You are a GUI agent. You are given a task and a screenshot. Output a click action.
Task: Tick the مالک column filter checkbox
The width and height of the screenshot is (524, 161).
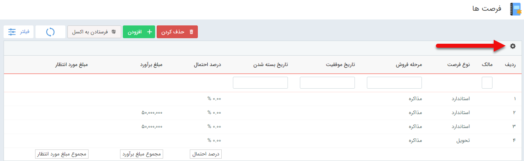tap(487, 83)
